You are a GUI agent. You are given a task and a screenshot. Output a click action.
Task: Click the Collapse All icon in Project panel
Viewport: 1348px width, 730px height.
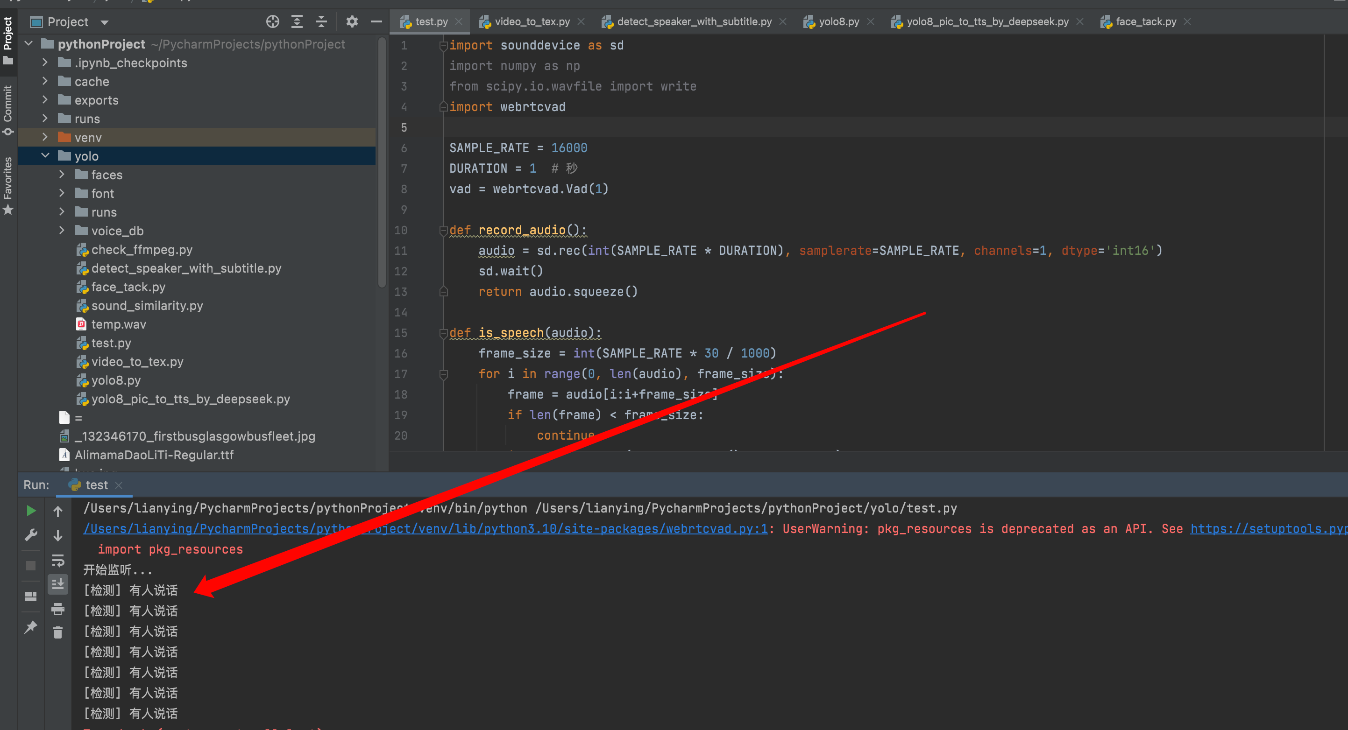(x=321, y=21)
